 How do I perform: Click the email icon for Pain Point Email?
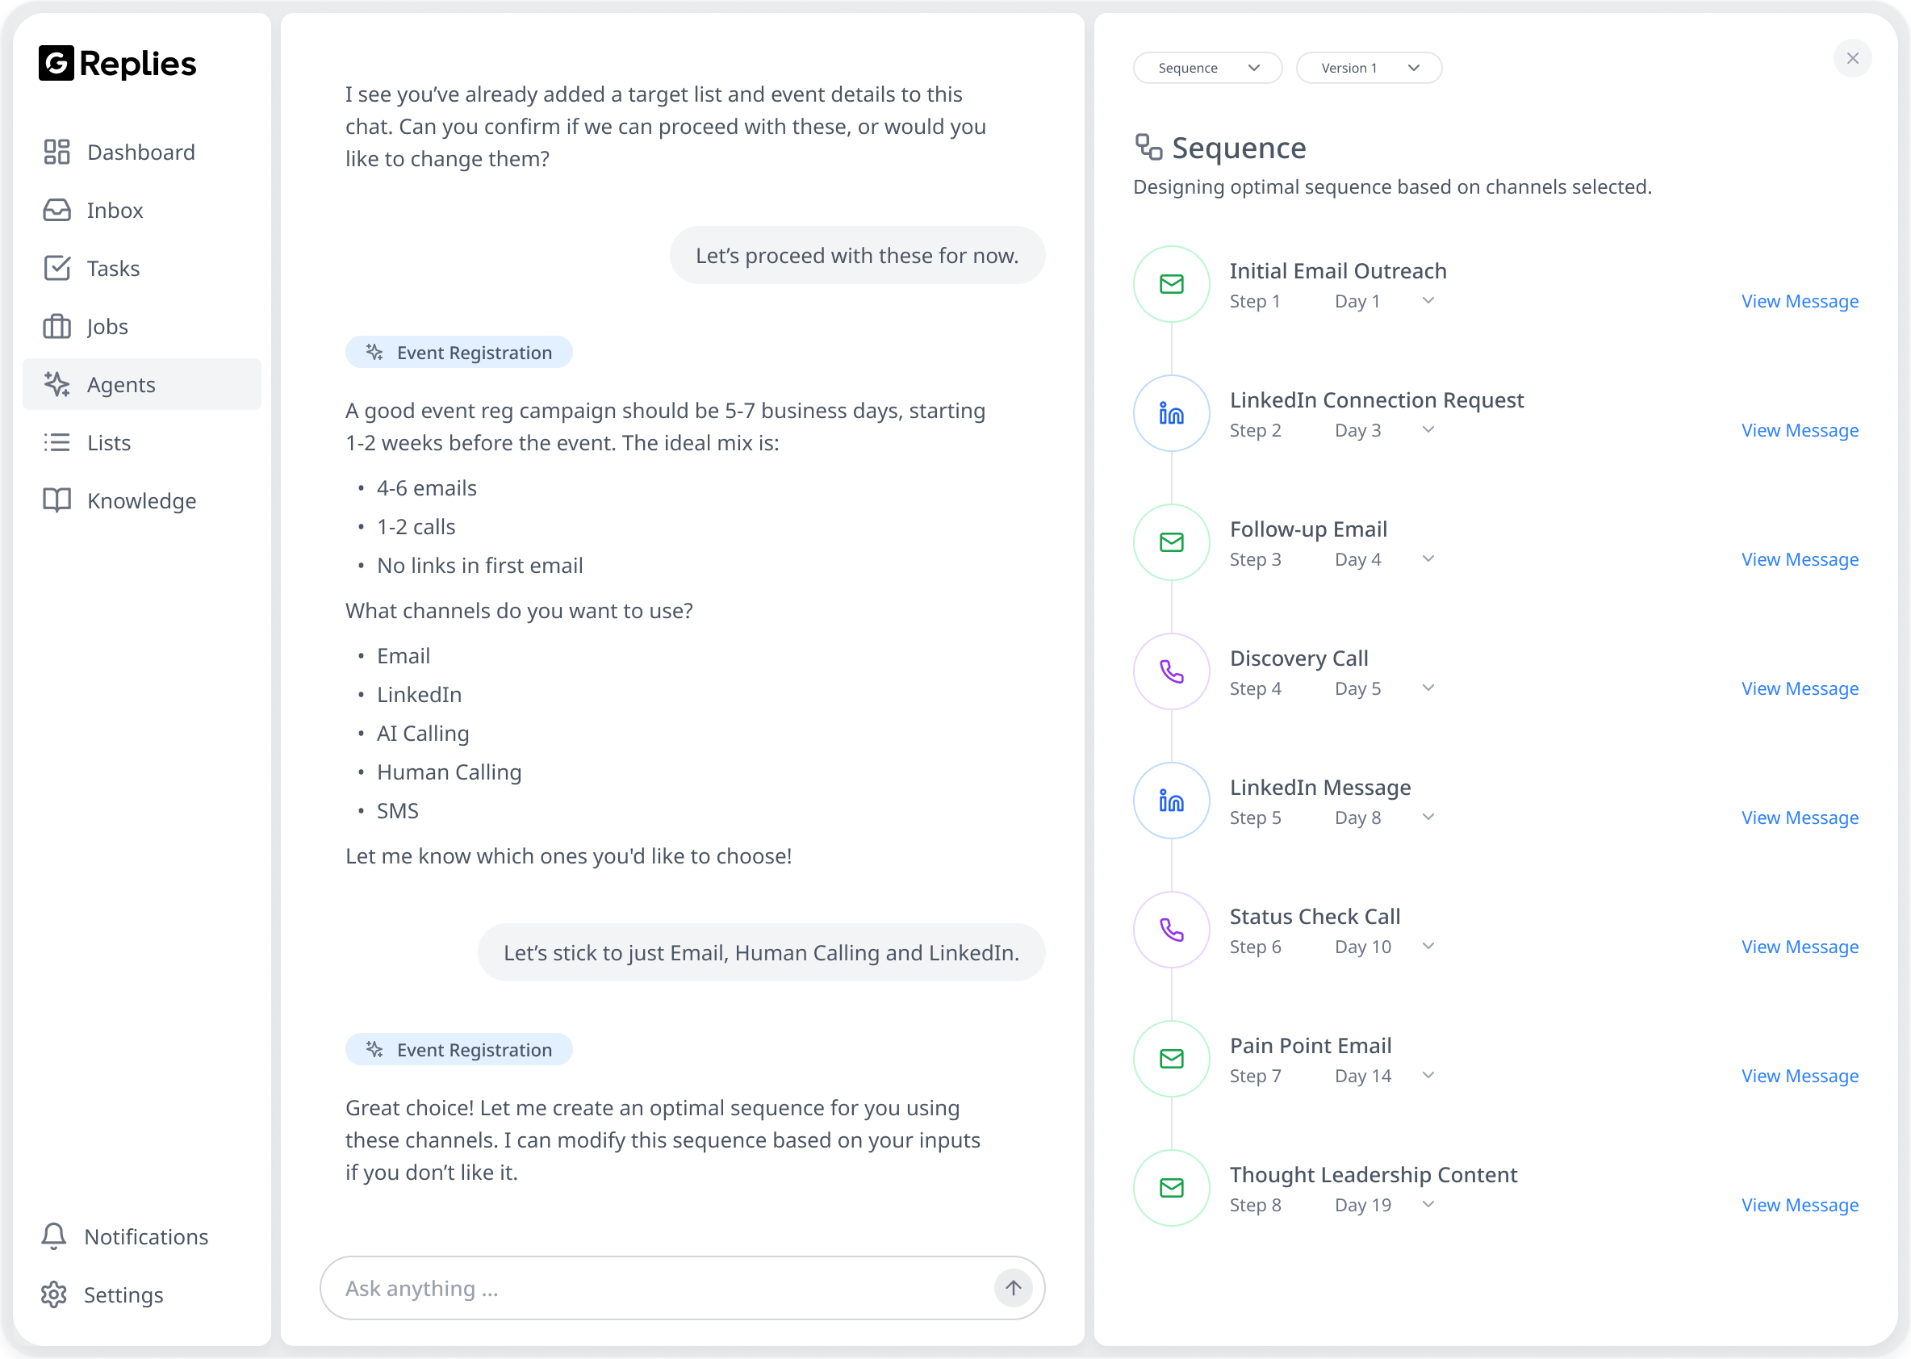(1171, 1059)
